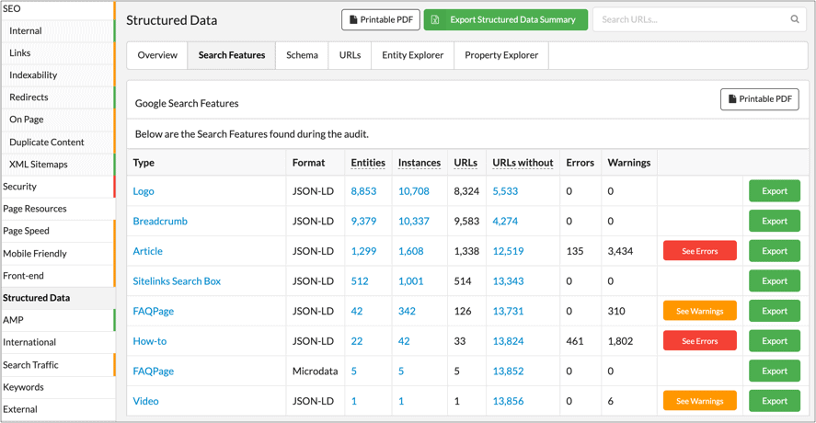
Task: Open the Schema tab
Action: pos(302,55)
